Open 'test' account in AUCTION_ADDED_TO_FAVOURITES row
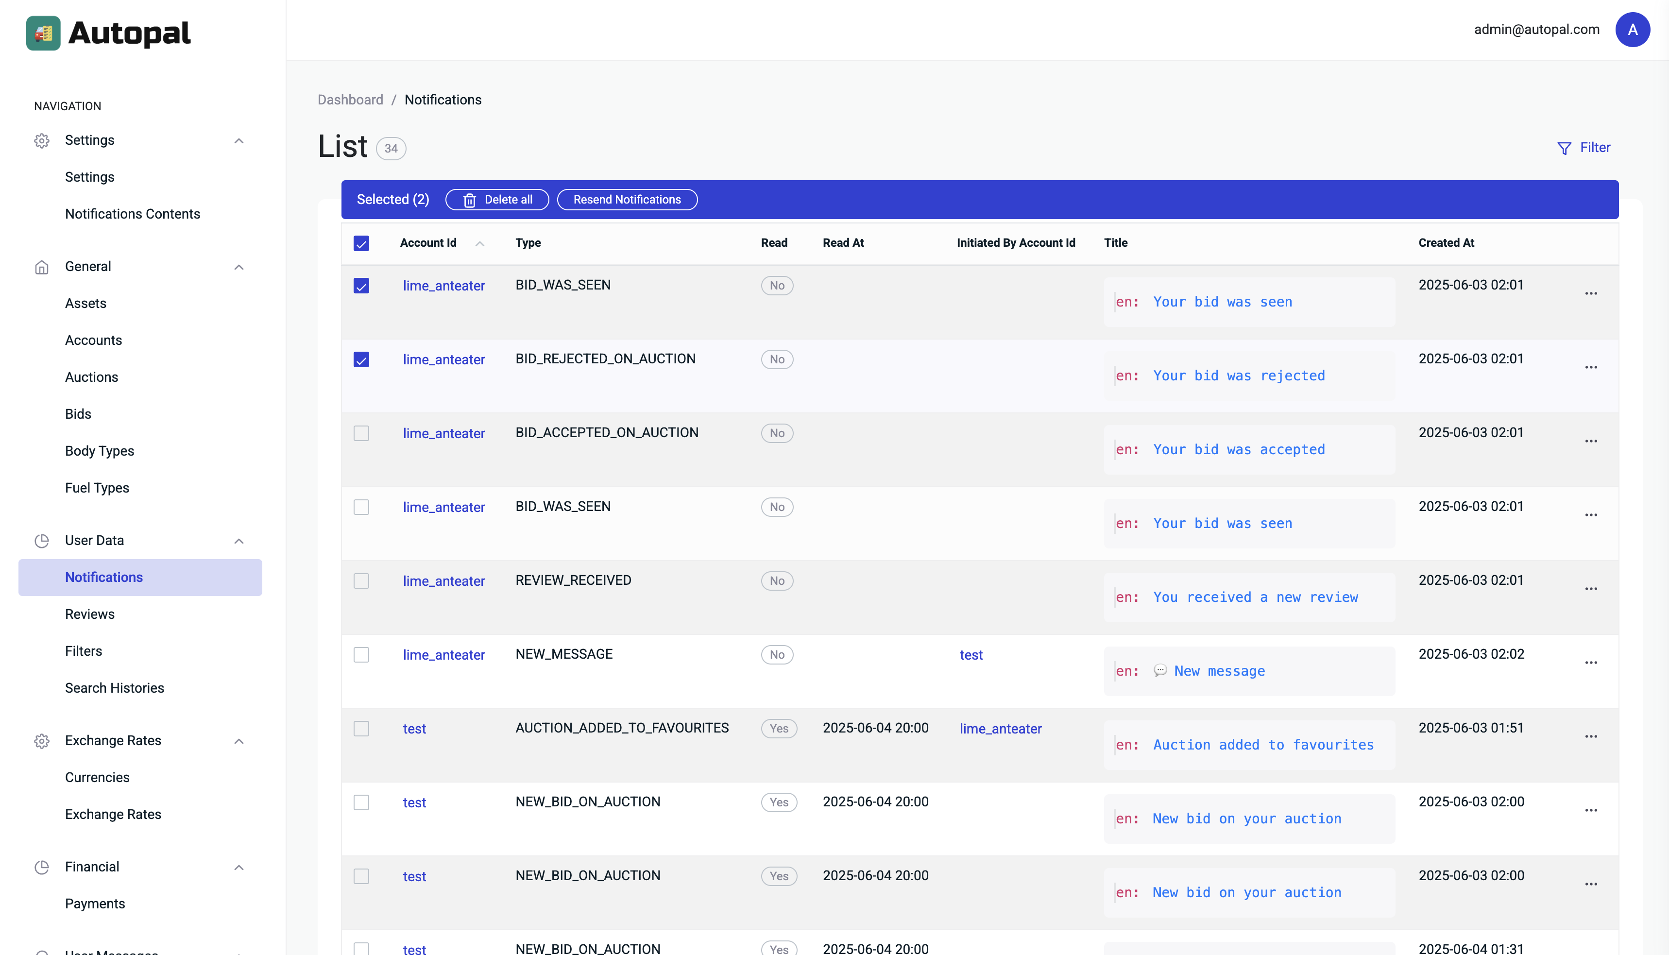Image resolution: width=1669 pixels, height=955 pixels. tap(414, 729)
